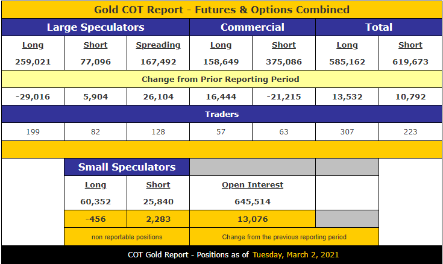
Task: Click the Gold COT Report title bar
Action: tap(221, 10)
